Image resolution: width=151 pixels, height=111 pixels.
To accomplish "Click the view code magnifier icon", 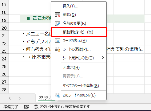I will (x=58, y=40).
